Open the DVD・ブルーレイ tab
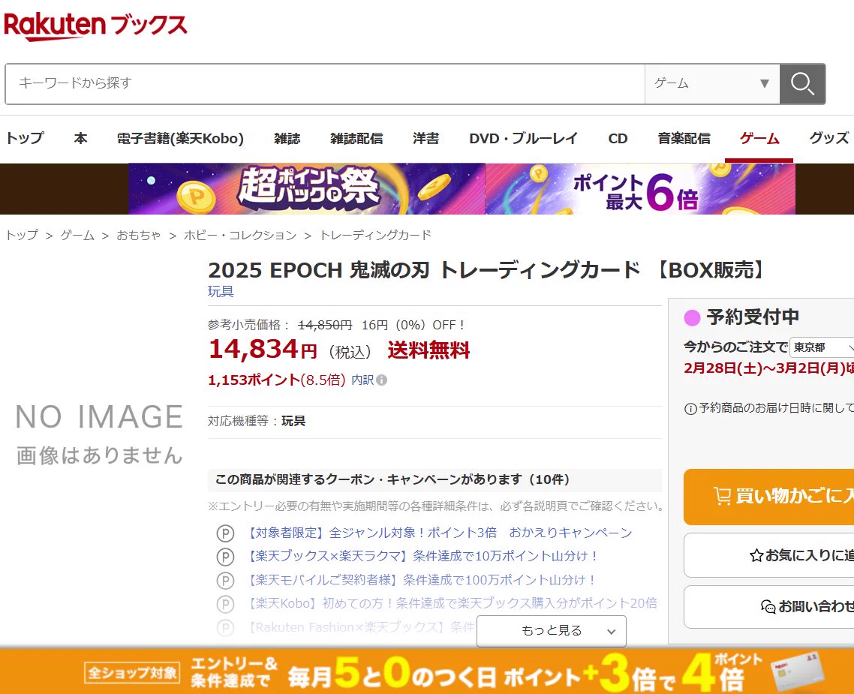 [x=523, y=138]
